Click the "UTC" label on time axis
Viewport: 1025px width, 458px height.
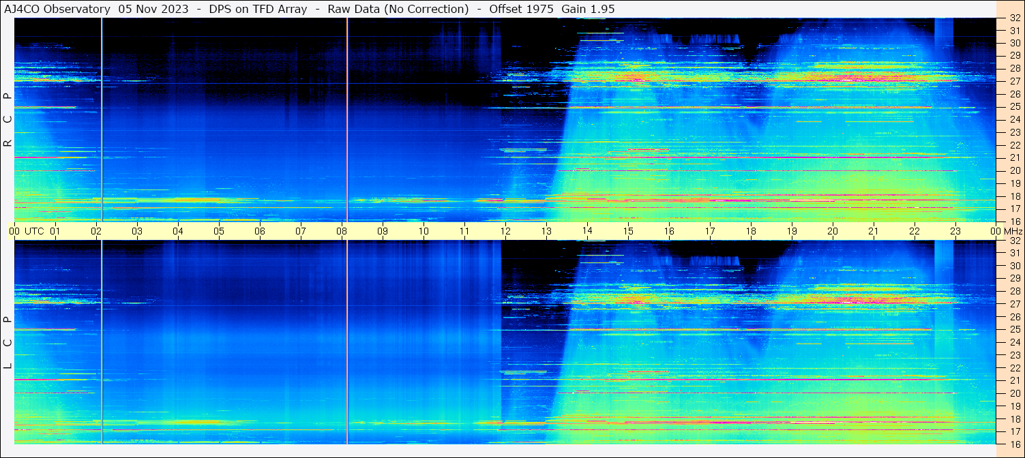[34, 231]
